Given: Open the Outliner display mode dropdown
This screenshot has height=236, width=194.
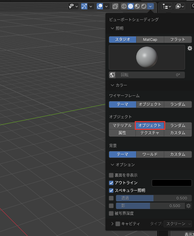Looking at the screenshot, I should [179, 7].
